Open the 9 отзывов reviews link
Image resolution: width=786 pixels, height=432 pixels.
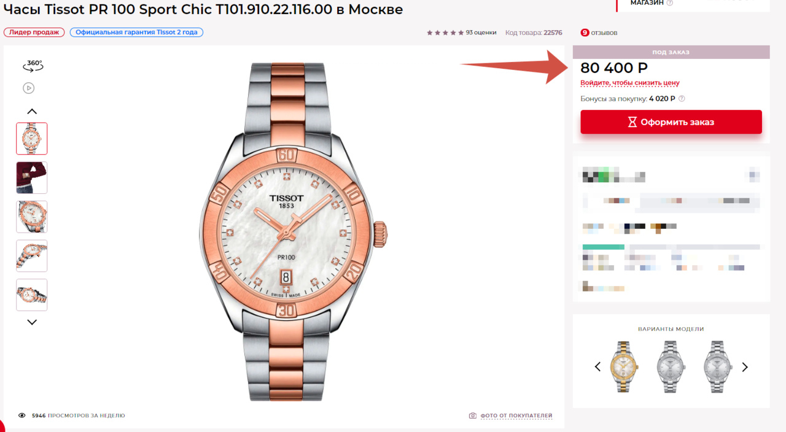click(599, 33)
